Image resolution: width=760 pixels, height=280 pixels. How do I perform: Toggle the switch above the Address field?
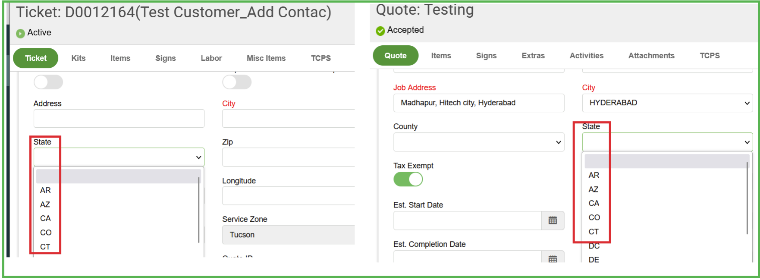48,82
